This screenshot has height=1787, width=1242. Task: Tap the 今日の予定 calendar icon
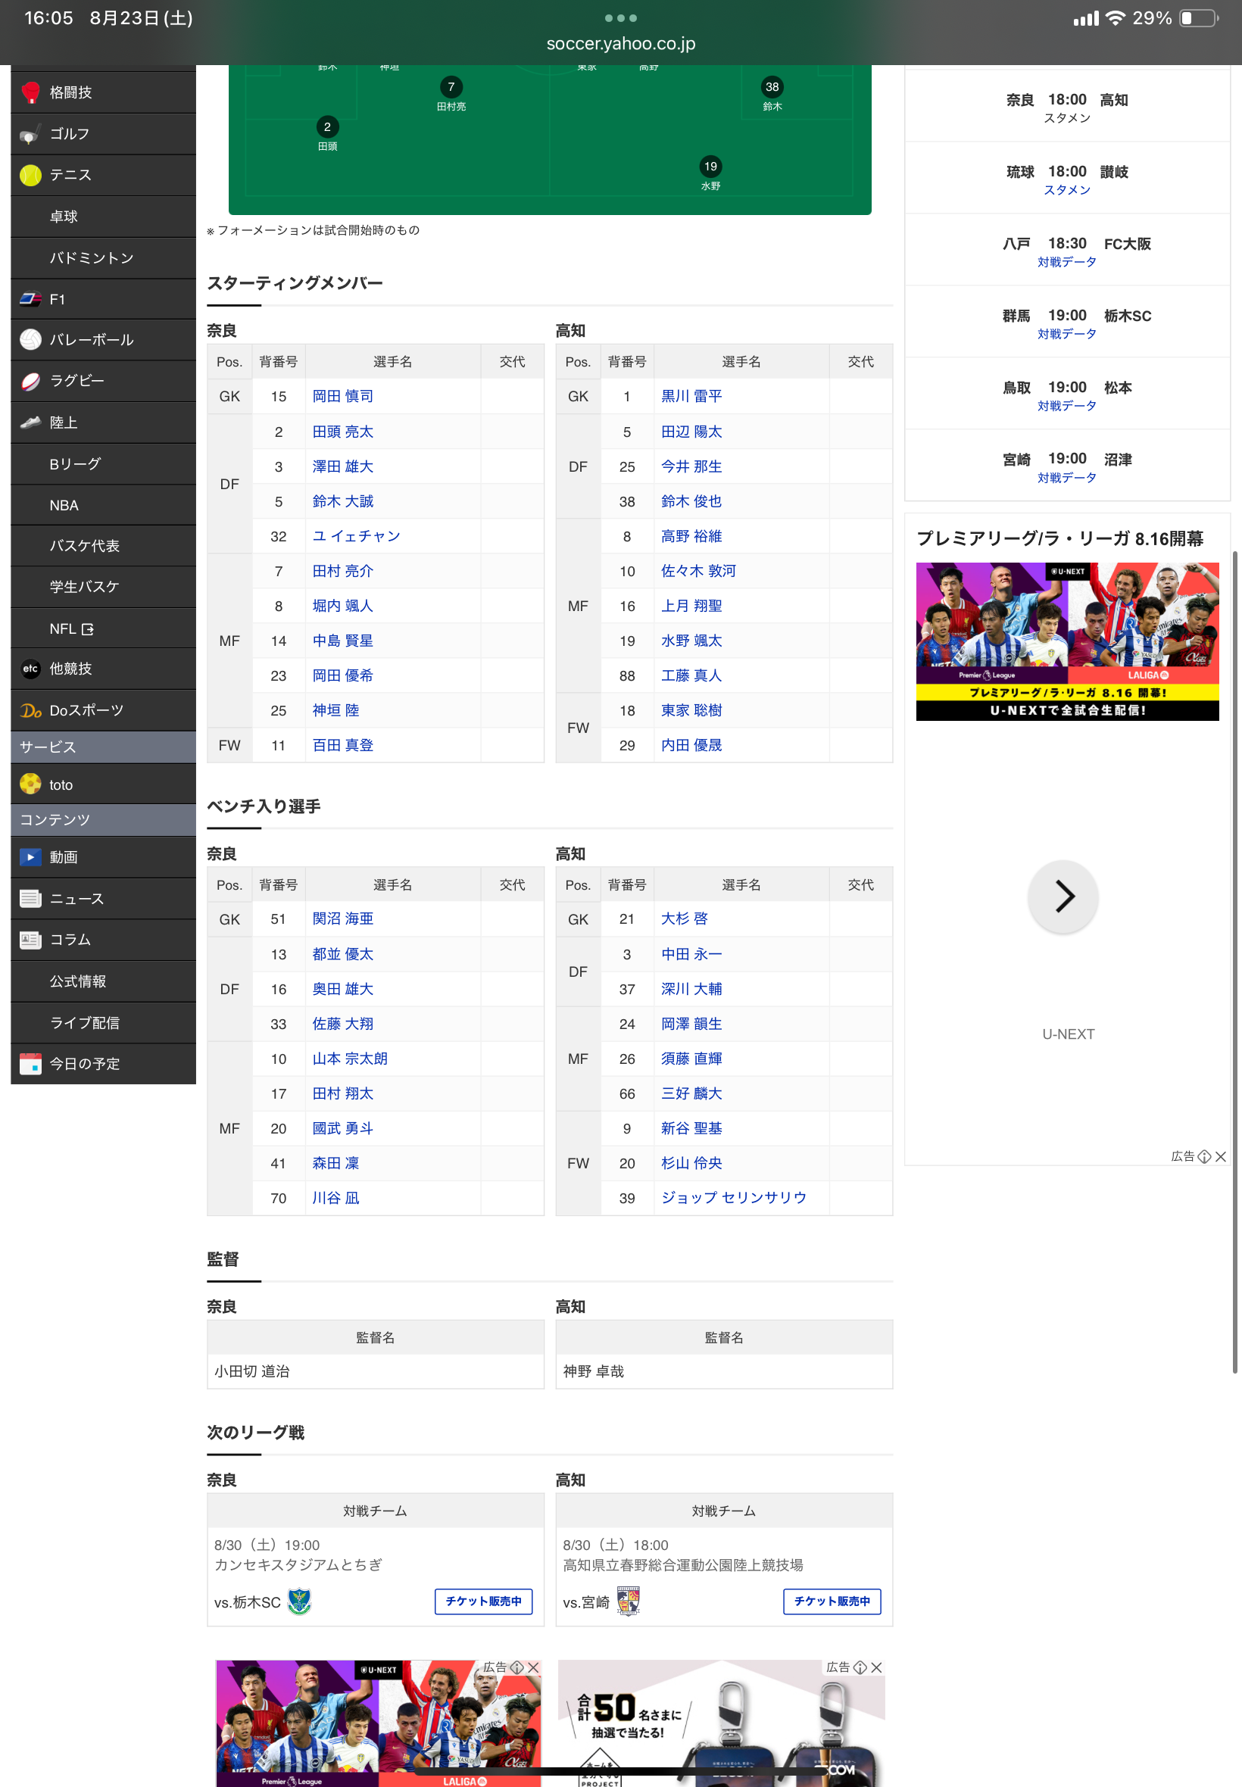30,1063
